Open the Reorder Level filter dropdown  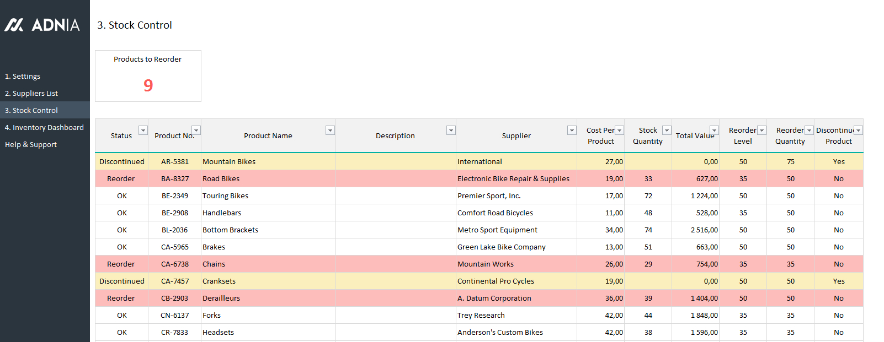click(x=761, y=131)
